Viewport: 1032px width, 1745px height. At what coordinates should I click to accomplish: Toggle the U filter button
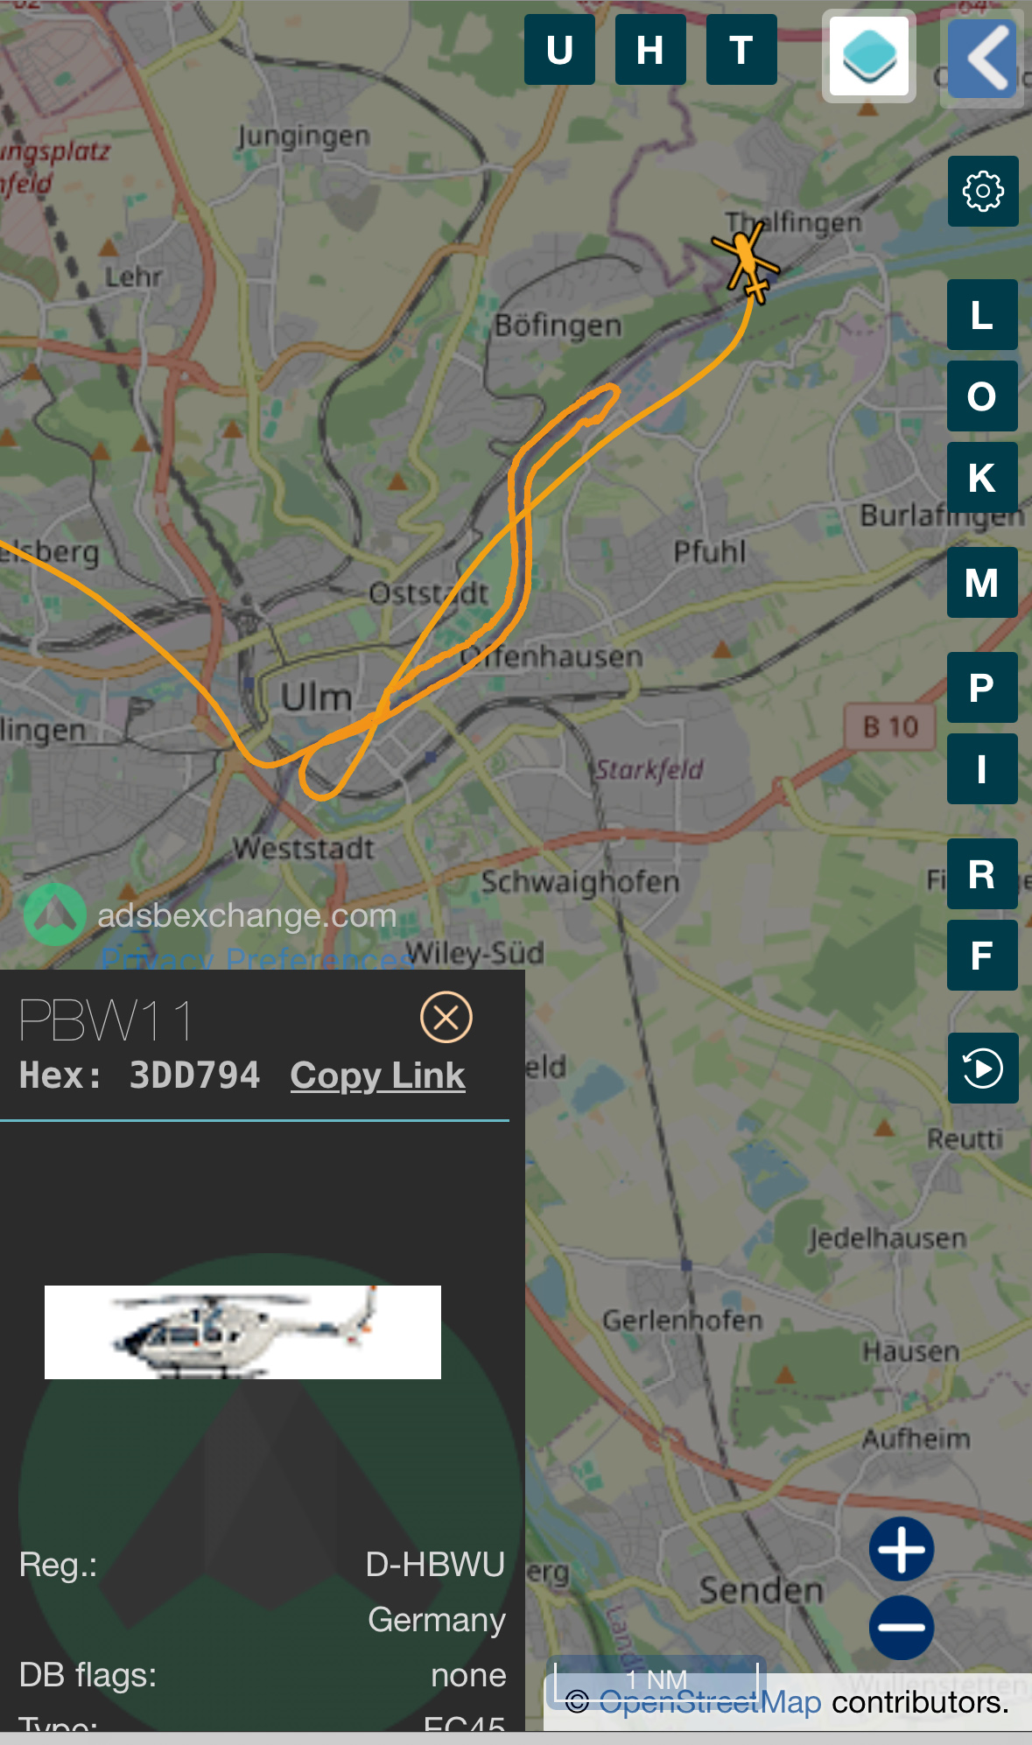click(x=560, y=50)
